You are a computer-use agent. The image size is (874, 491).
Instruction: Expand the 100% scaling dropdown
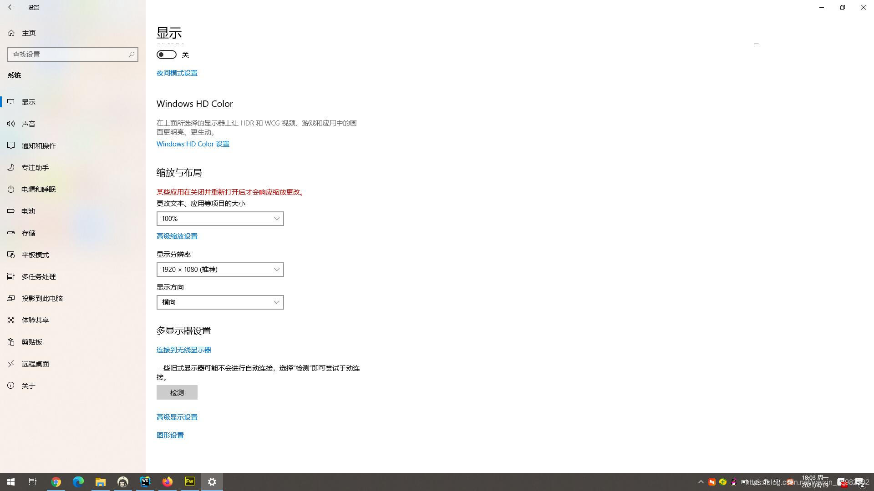pos(220,219)
